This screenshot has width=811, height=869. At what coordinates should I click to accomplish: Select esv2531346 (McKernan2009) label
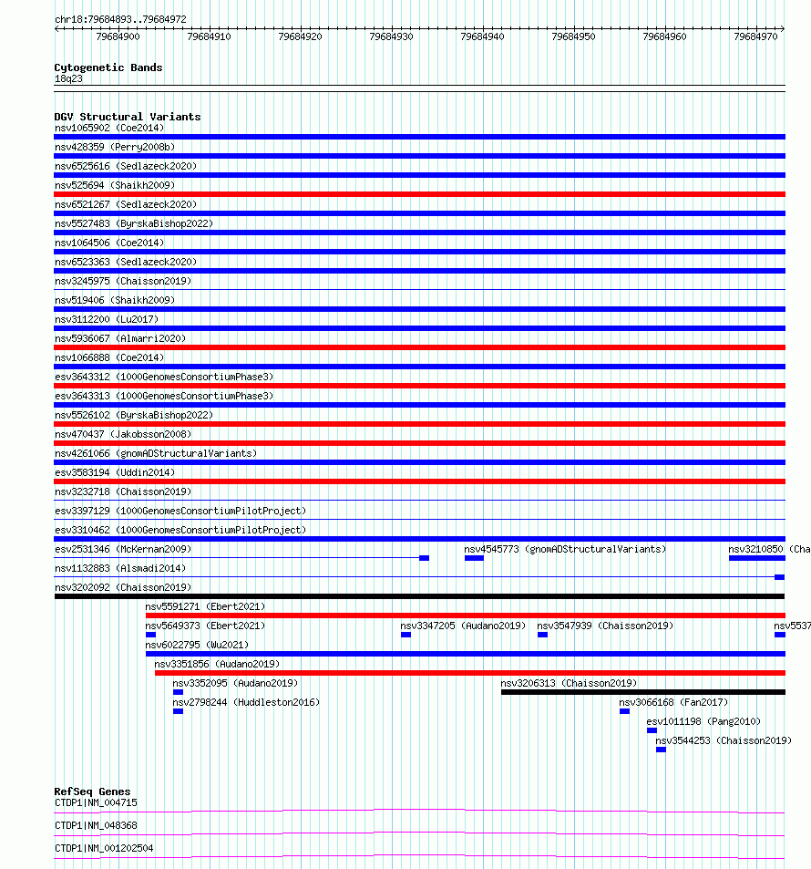123,549
